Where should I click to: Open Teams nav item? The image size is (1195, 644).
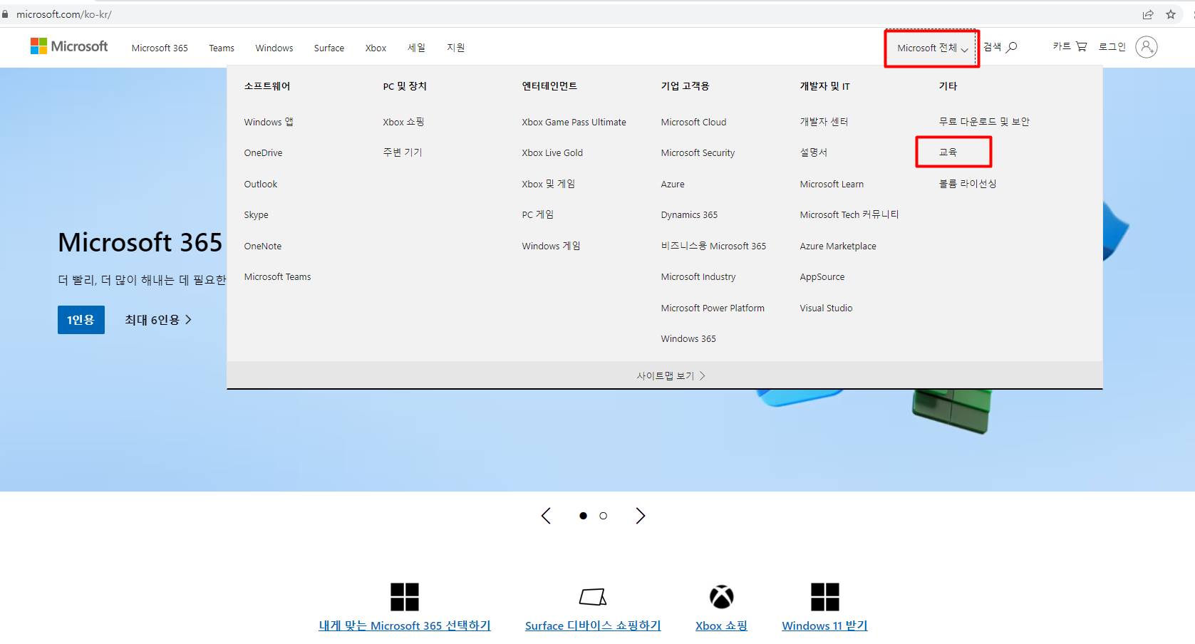(222, 48)
